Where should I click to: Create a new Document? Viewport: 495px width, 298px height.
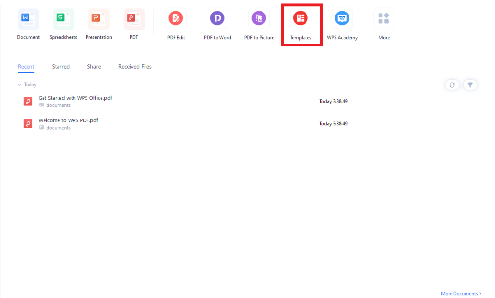pyautogui.click(x=28, y=19)
